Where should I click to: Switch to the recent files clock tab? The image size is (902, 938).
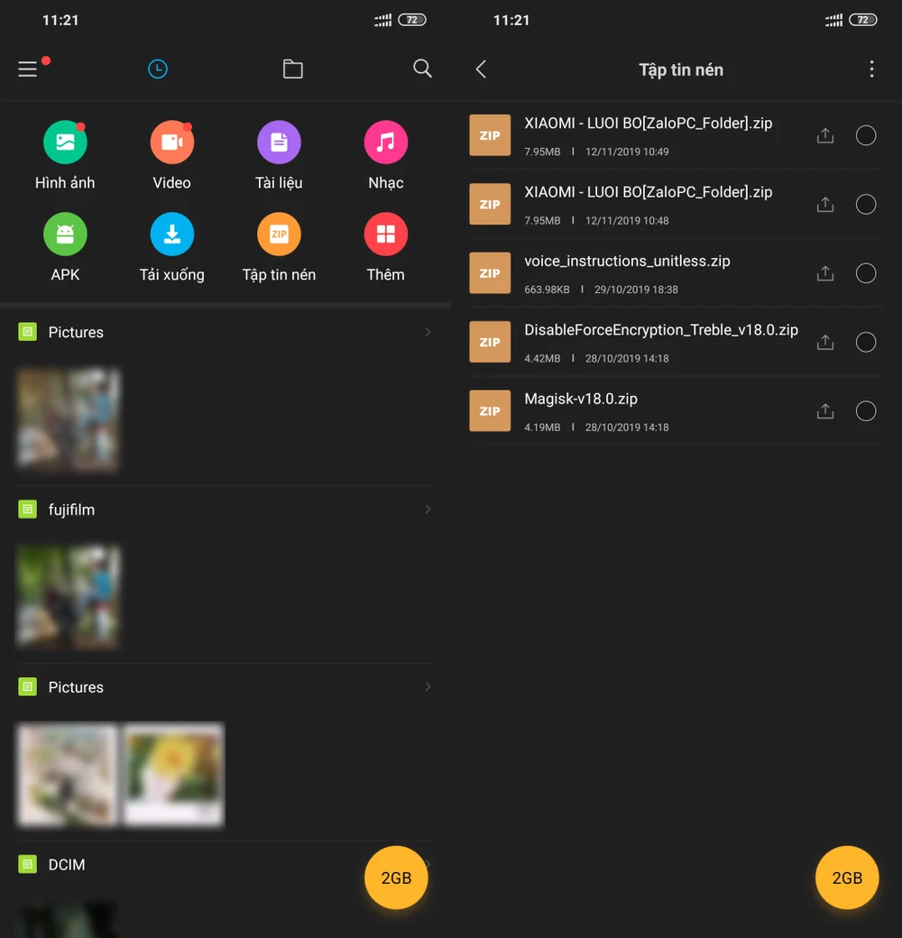(x=158, y=69)
